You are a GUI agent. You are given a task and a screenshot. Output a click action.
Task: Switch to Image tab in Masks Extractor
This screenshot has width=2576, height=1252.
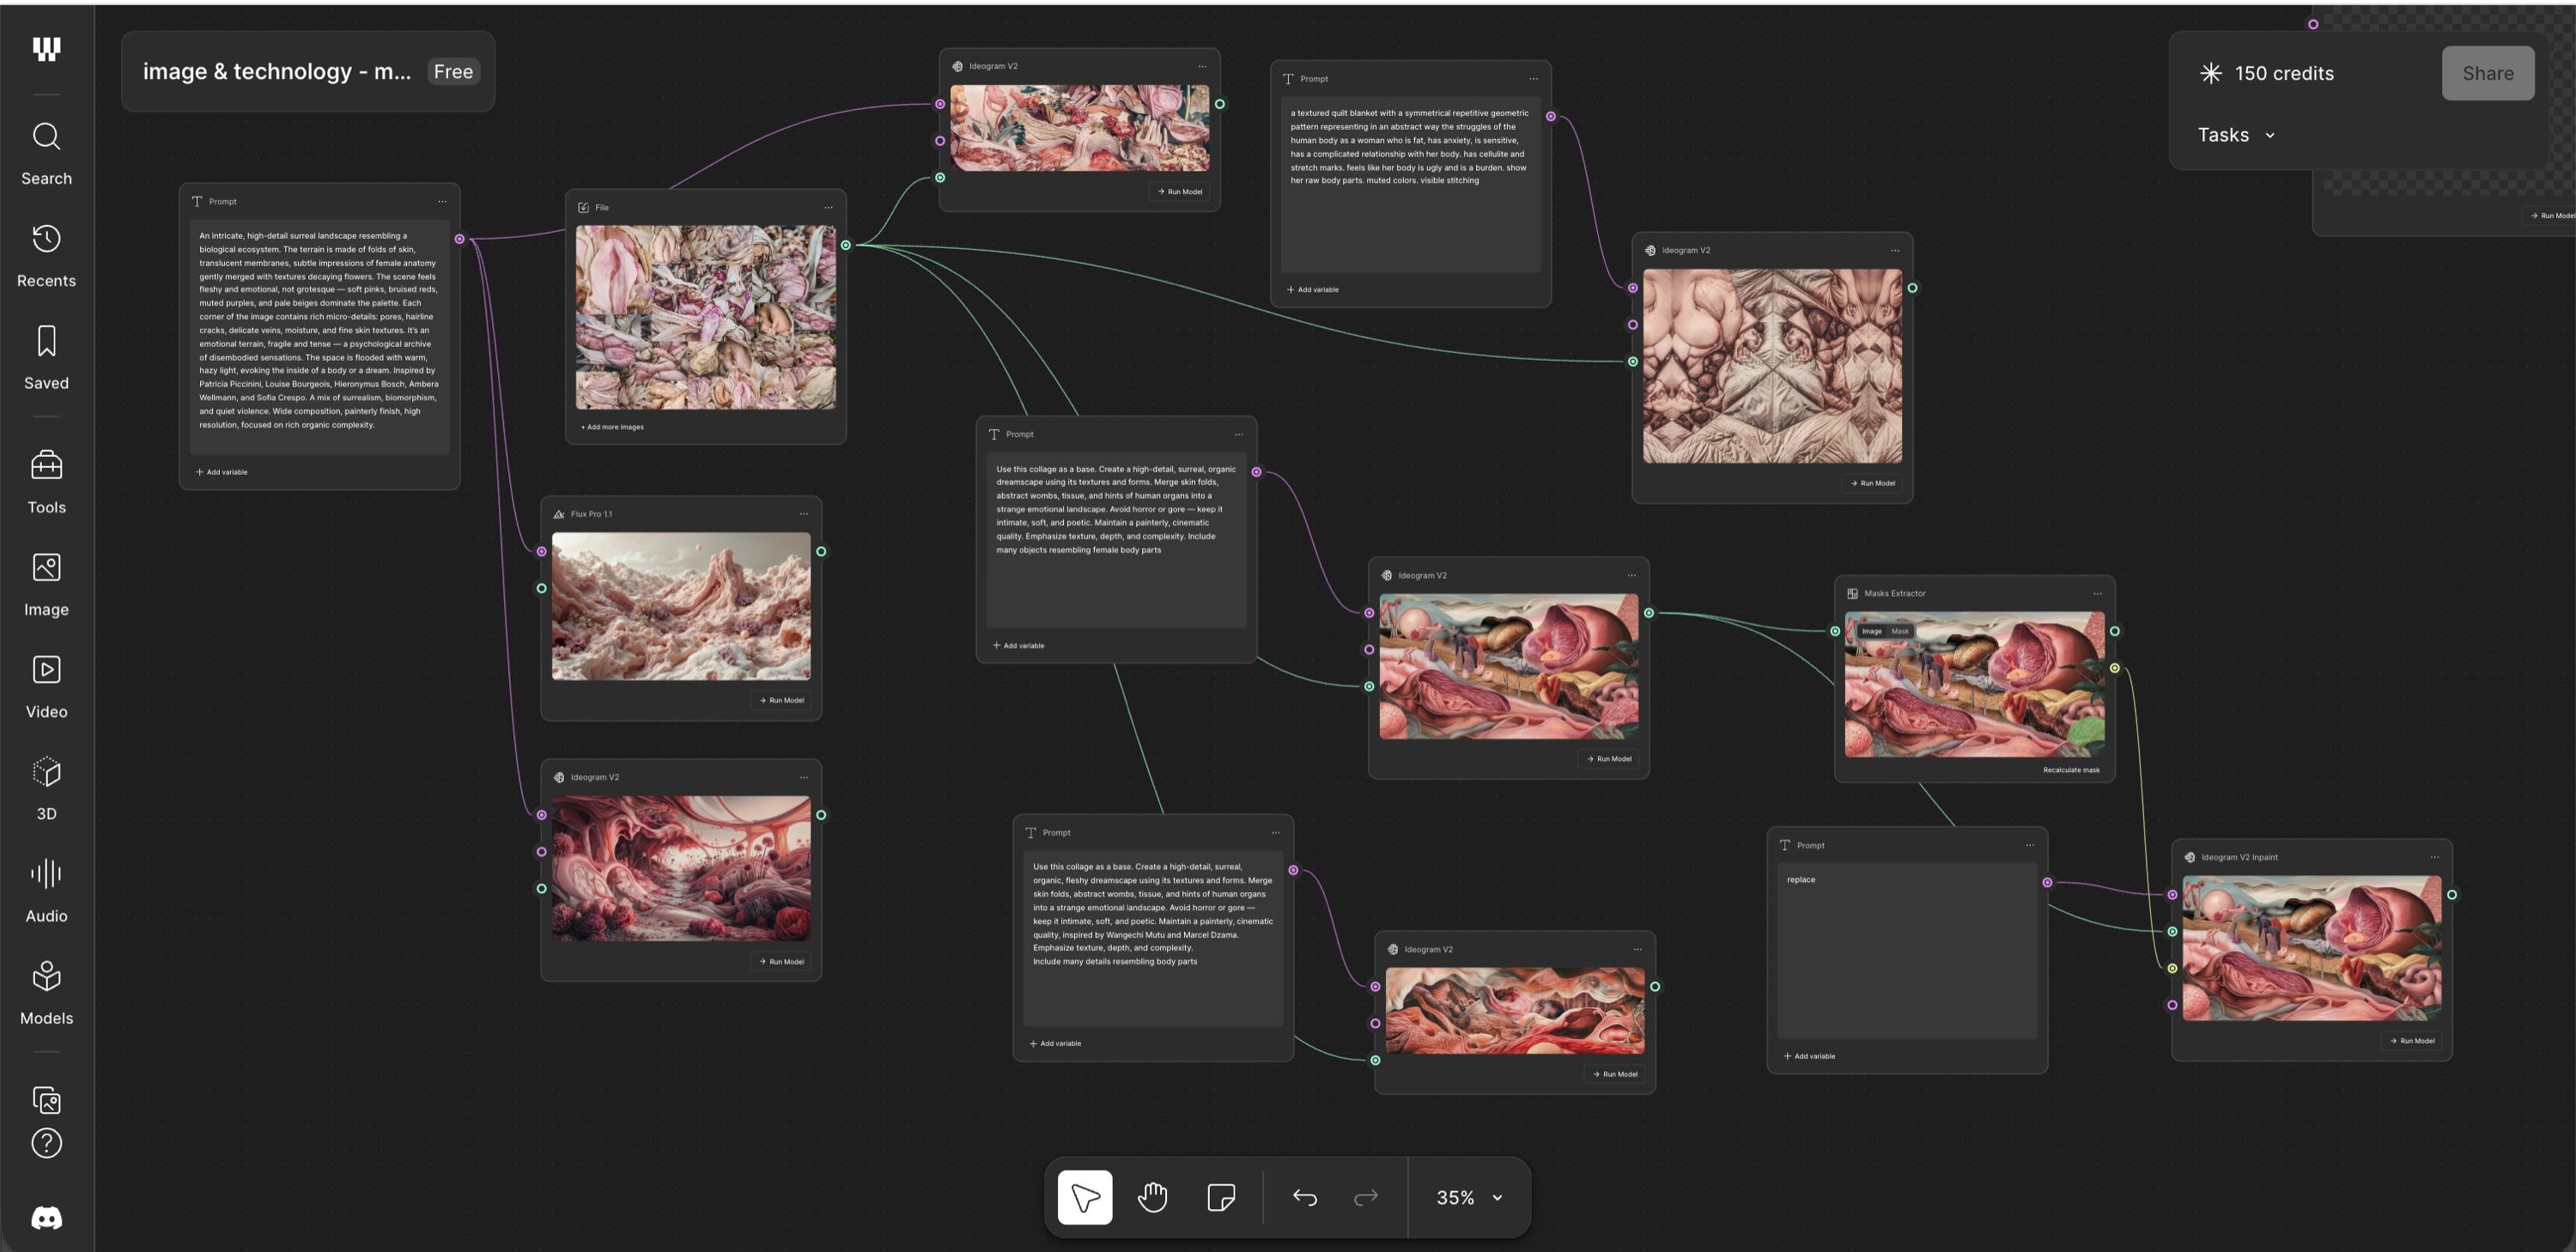click(1872, 631)
